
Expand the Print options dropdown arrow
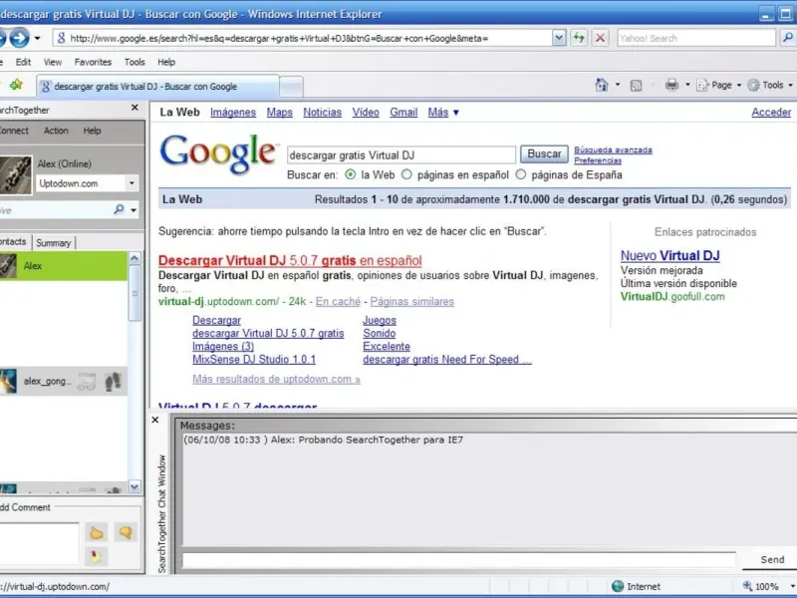tap(687, 85)
